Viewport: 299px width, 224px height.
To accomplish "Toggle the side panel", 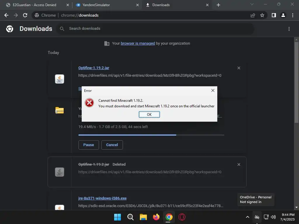I will point(274,15).
